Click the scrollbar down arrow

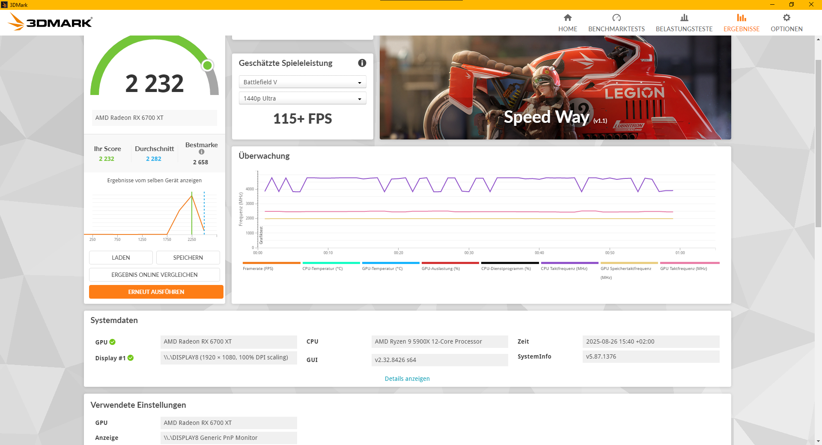click(x=818, y=441)
